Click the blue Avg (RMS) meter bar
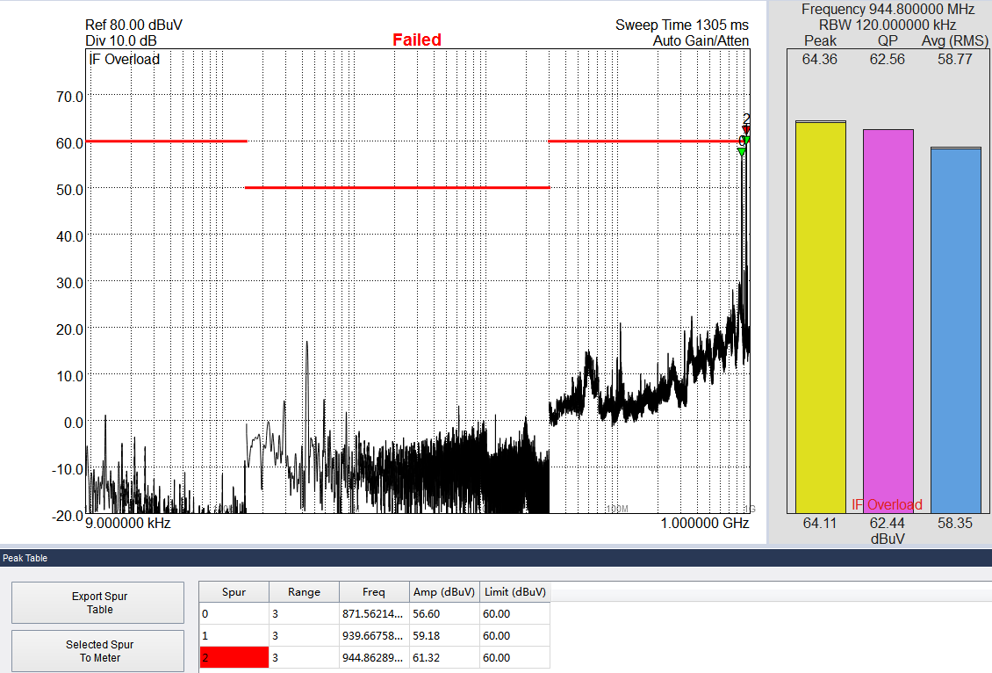Screen dimensions: 992x673 pos(956,329)
